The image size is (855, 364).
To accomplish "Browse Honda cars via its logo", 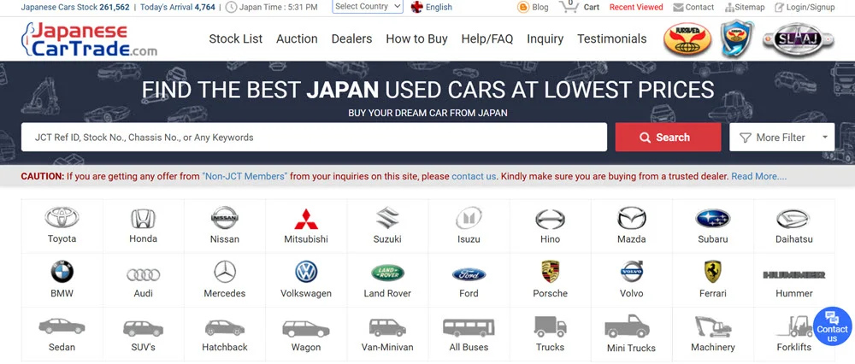I will point(143,219).
